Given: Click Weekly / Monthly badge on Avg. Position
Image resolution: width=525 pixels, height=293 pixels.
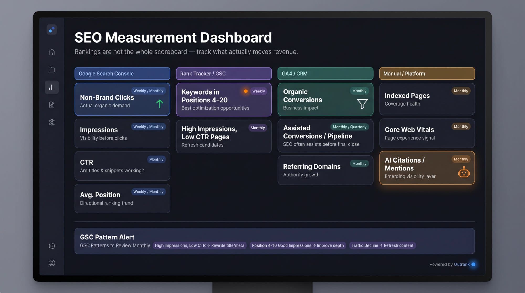Looking at the screenshot, I should click(x=148, y=192).
